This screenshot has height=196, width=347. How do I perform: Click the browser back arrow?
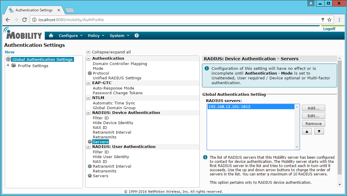coord(8,20)
